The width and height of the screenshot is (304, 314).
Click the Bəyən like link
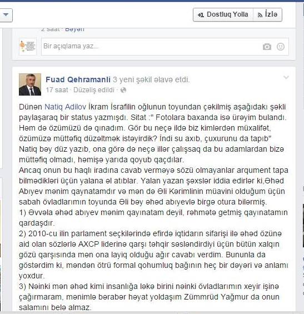(74, 29)
